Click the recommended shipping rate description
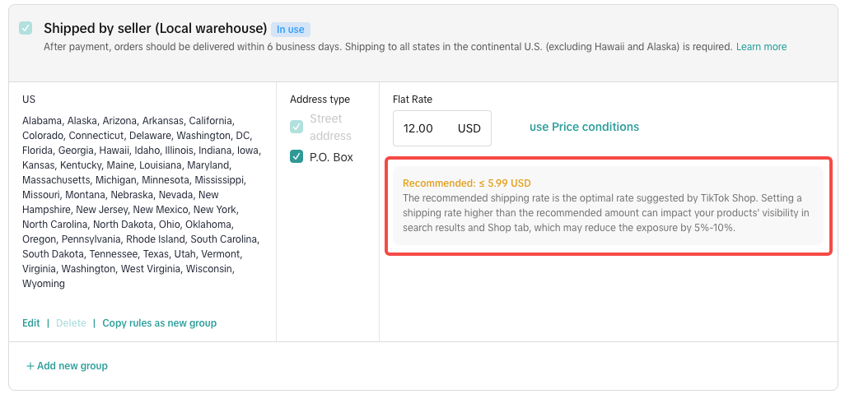This screenshot has height=394, width=845. tap(606, 213)
